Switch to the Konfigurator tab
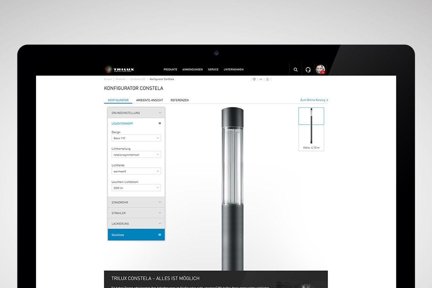Image resolution: width=432 pixels, height=288 pixels. pyautogui.click(x=118, y=100)
